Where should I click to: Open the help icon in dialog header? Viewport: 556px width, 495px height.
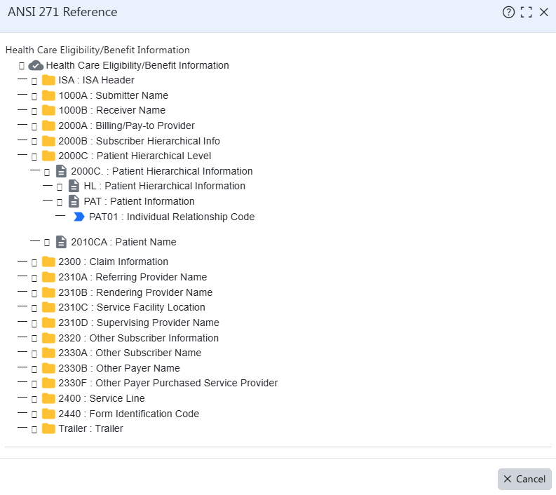[508, 12]
